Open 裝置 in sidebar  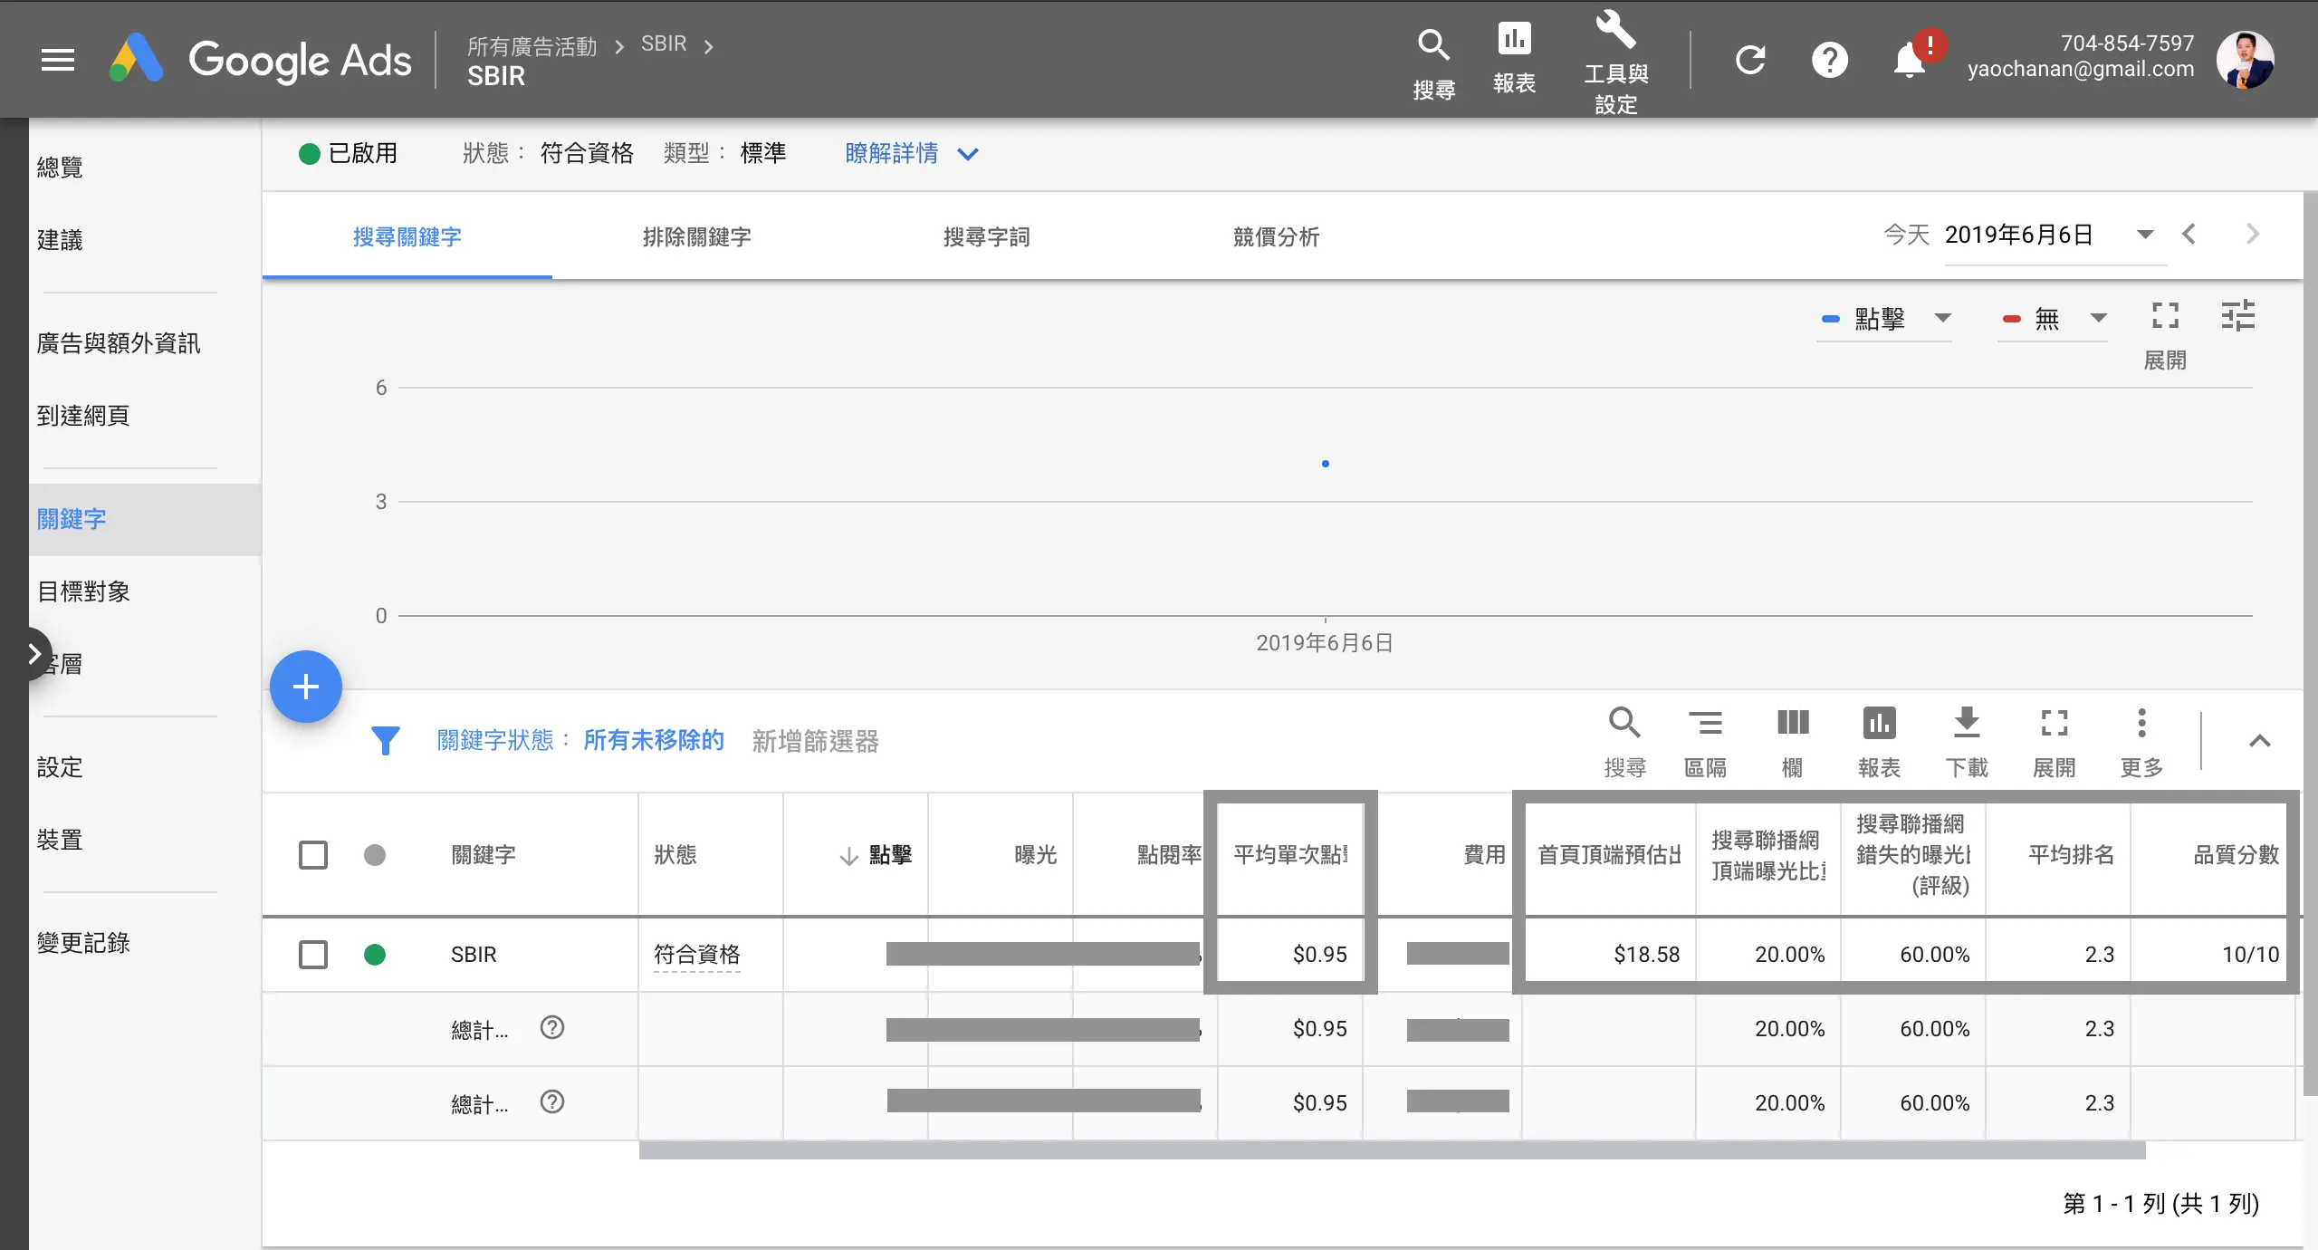[60, 839]
